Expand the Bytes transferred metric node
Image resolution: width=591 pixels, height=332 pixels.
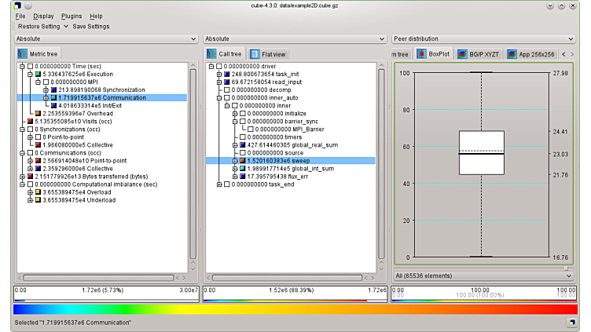coord(22,177)
